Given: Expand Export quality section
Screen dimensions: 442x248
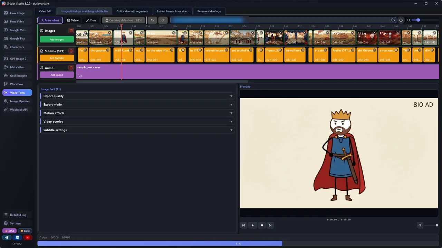Looking at the screenshot, I should [x=137, y=96].
